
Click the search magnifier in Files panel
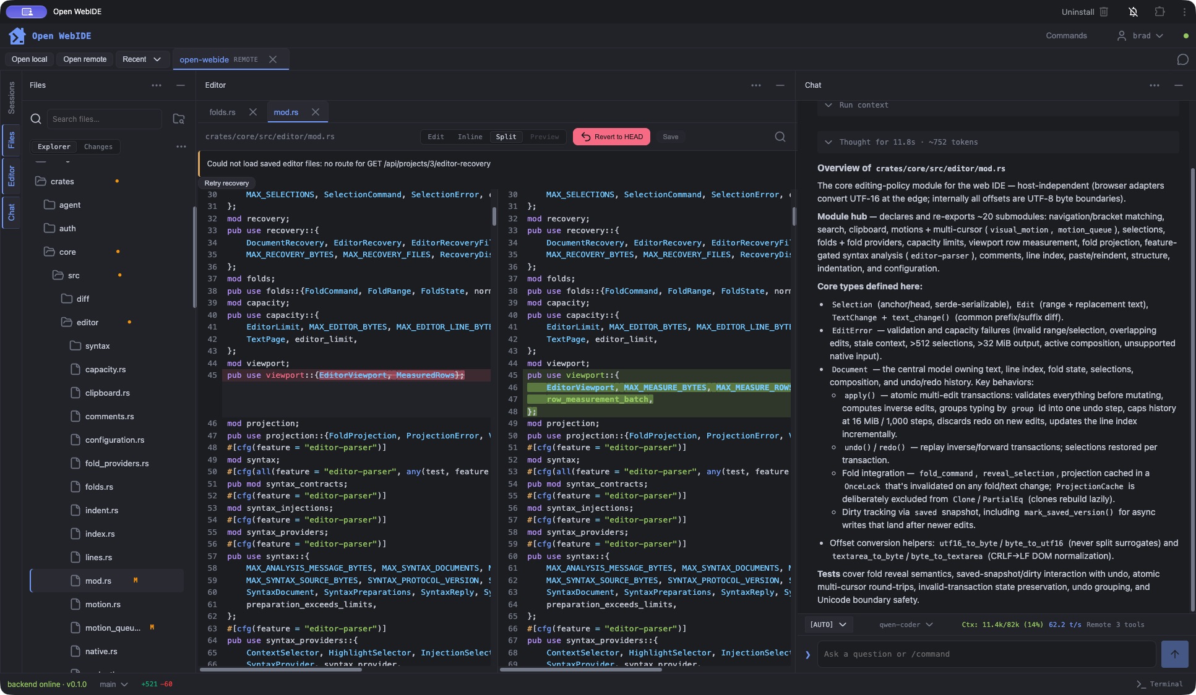pyautogui.click(x=36, y=119)
